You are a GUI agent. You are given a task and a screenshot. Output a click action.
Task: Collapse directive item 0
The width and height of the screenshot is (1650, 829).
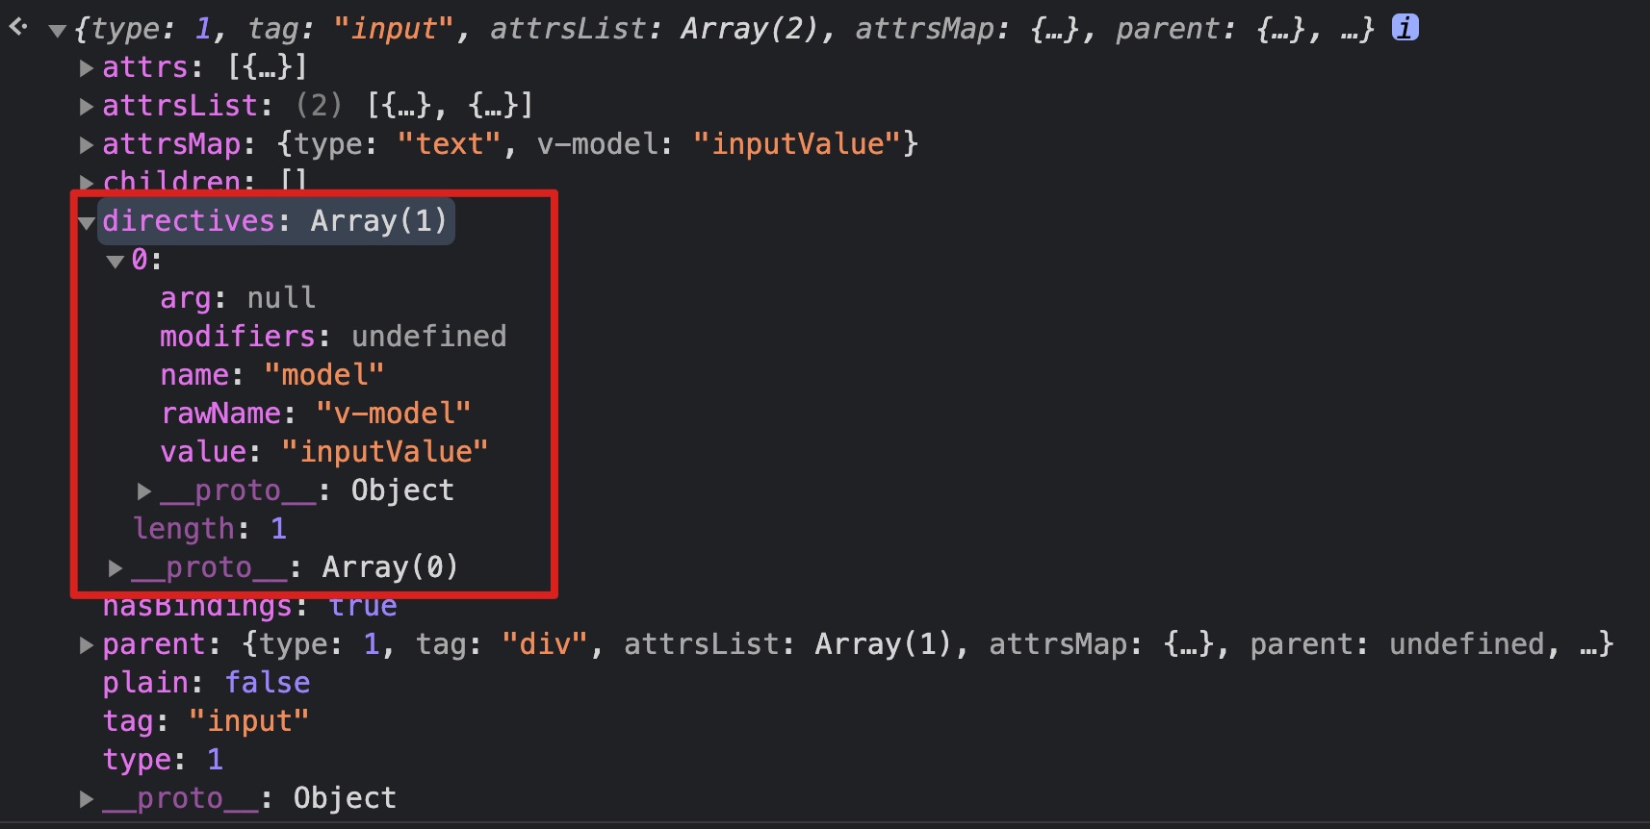click(116, 261)
